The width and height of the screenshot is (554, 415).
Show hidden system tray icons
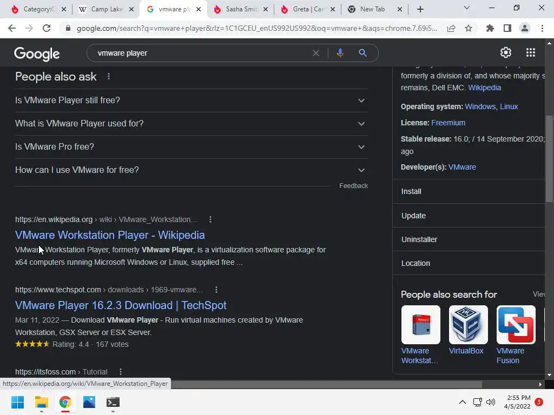pyautogui.click(x=462, y=402)
